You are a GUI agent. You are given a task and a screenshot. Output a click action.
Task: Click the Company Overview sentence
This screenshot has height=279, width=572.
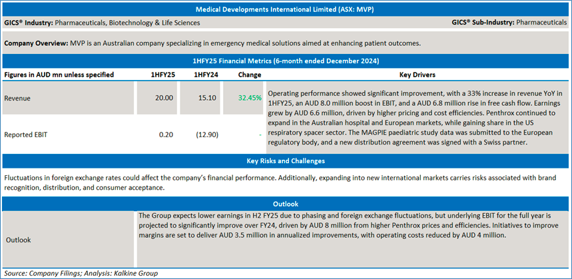(x=212, y=43)
